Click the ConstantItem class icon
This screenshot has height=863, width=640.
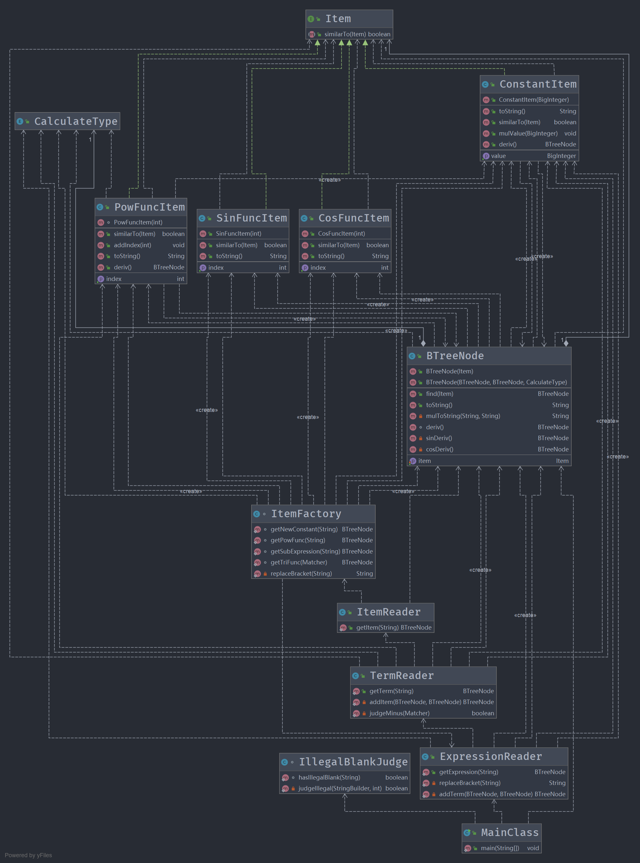pos(485,84)
